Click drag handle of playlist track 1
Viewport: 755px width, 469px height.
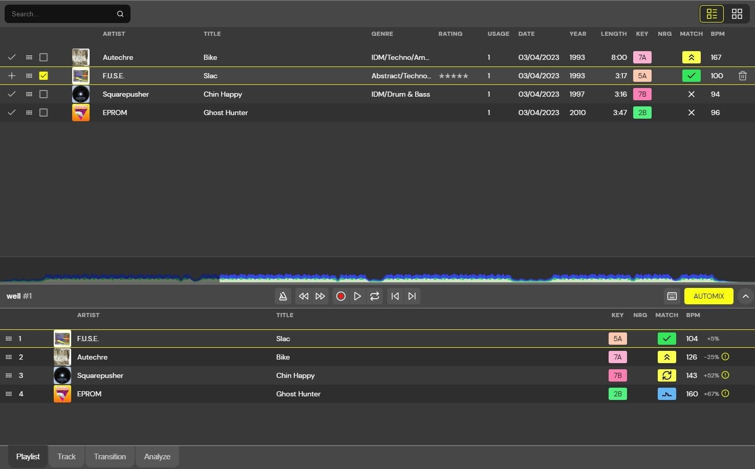pyautogui.click(x=9, y=339)
